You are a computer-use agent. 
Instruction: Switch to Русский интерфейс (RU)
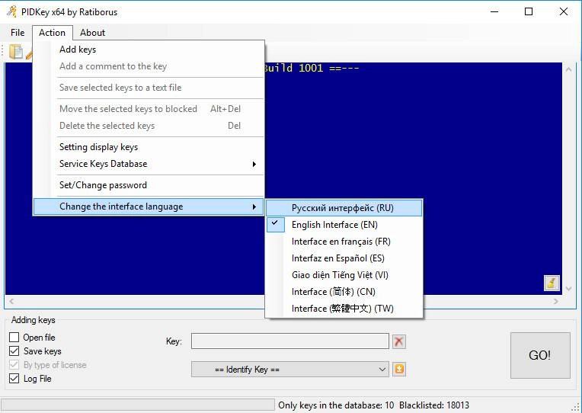coord(344,208)
